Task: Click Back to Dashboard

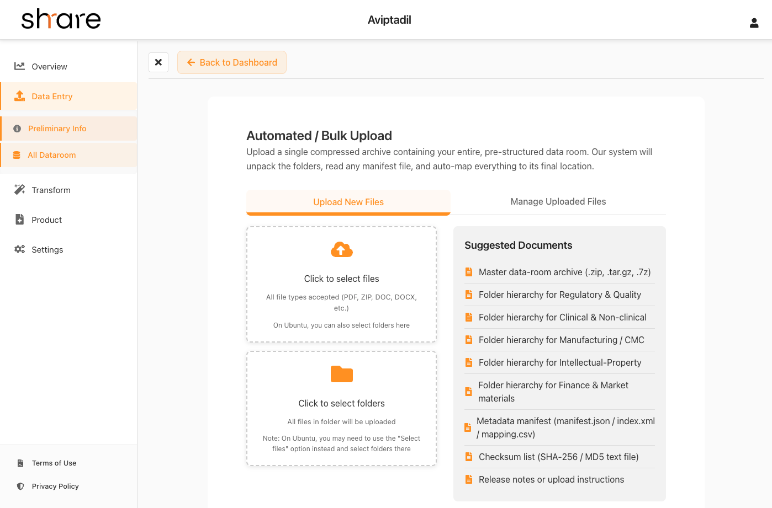Action: point(231,62)
